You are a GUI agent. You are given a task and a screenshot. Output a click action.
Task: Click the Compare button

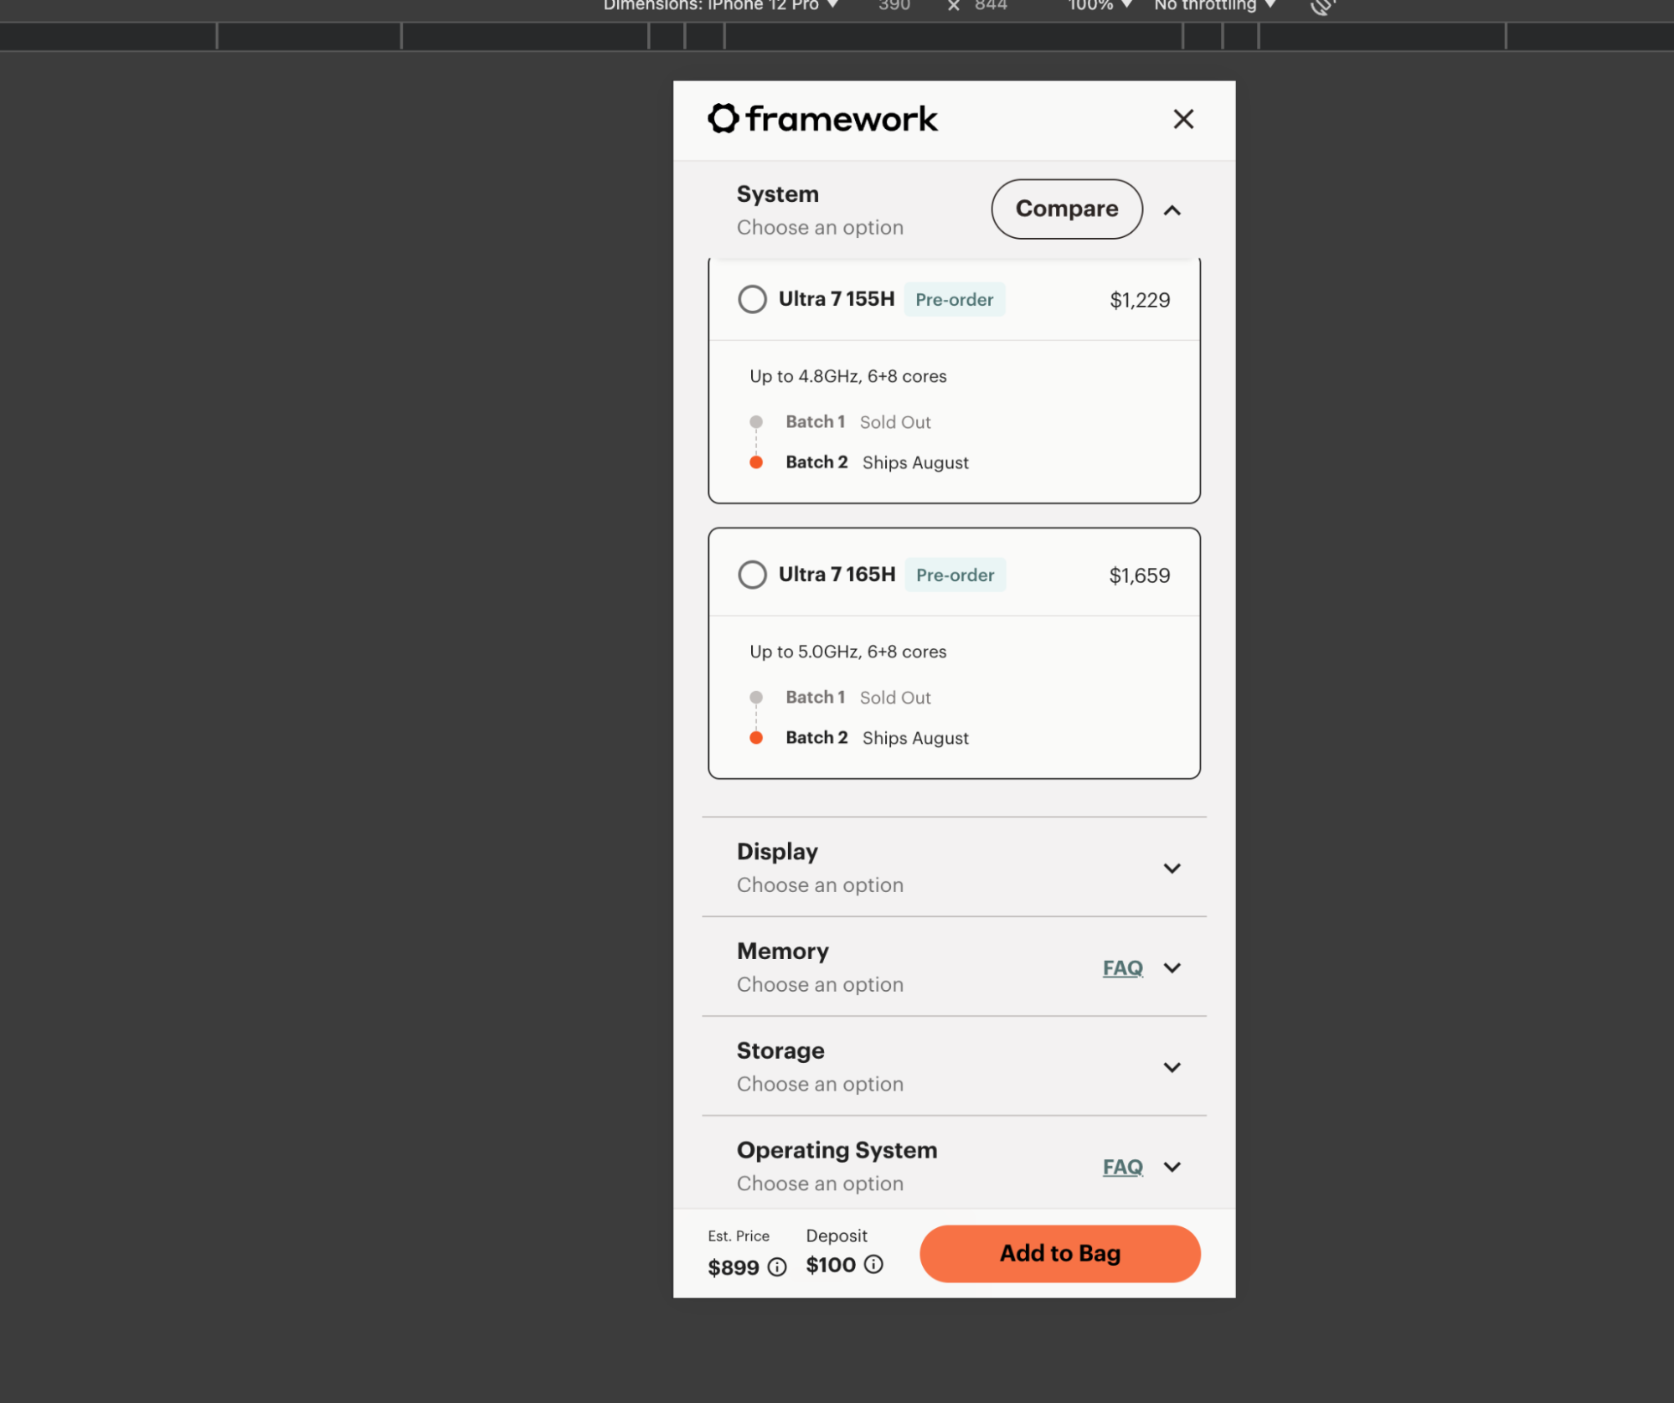pos(1066,209)
